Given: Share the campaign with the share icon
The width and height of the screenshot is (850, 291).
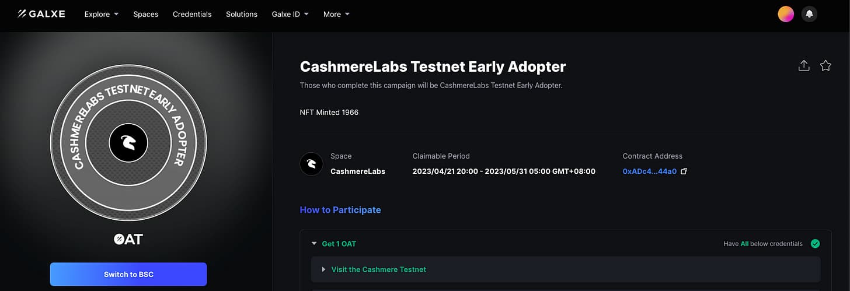Looking at the screenshot, I should point(804,66).
